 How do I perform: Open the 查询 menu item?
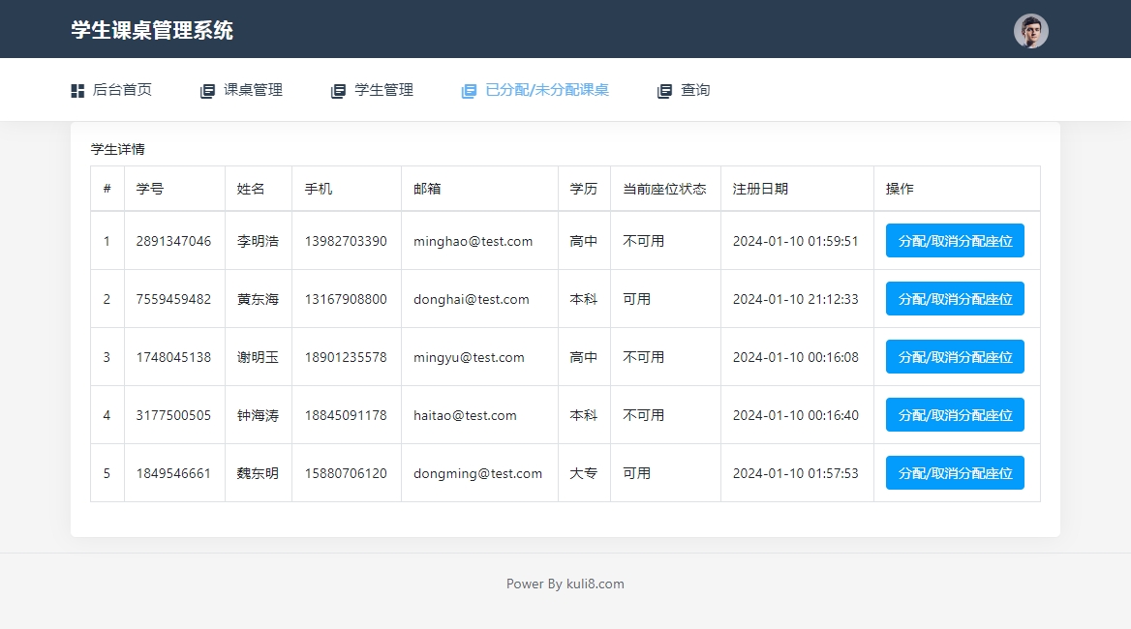[695, 90]
